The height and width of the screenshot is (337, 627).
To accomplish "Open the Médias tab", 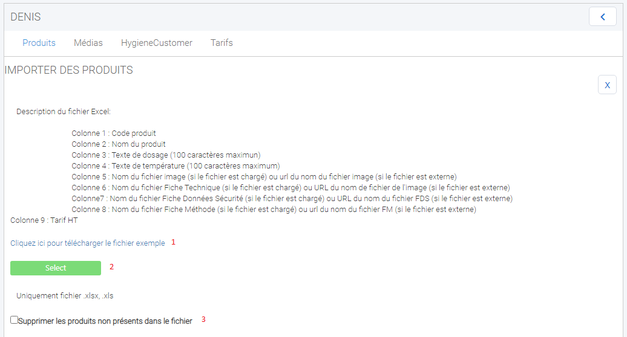I will pos(88,43).
